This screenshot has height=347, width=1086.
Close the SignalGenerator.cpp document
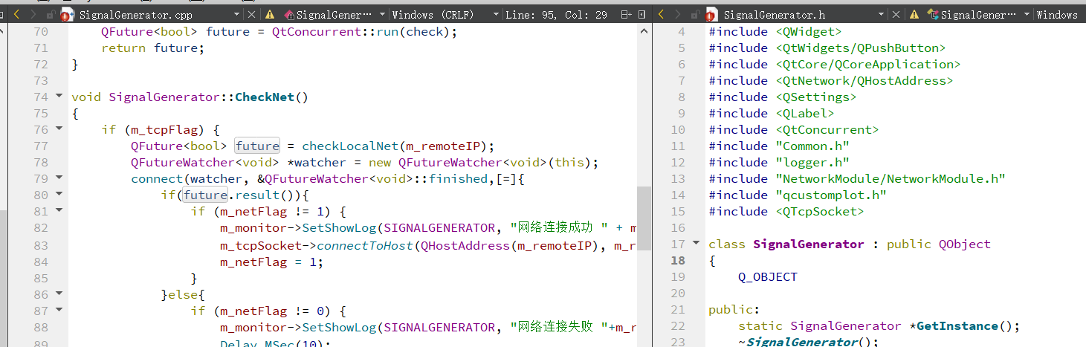point(253,14)
